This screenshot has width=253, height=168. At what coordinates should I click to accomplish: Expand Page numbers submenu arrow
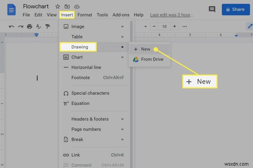pos(123,129)
